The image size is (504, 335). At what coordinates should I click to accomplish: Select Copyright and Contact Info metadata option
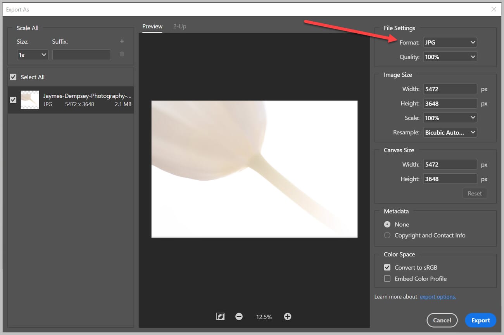point(387,235)
